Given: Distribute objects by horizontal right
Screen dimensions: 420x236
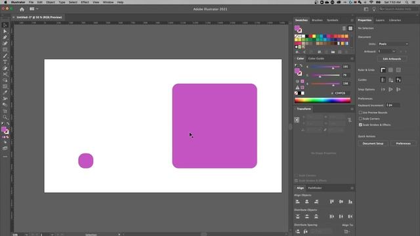Looking at the screenshot, I should (x=350, y=216).
